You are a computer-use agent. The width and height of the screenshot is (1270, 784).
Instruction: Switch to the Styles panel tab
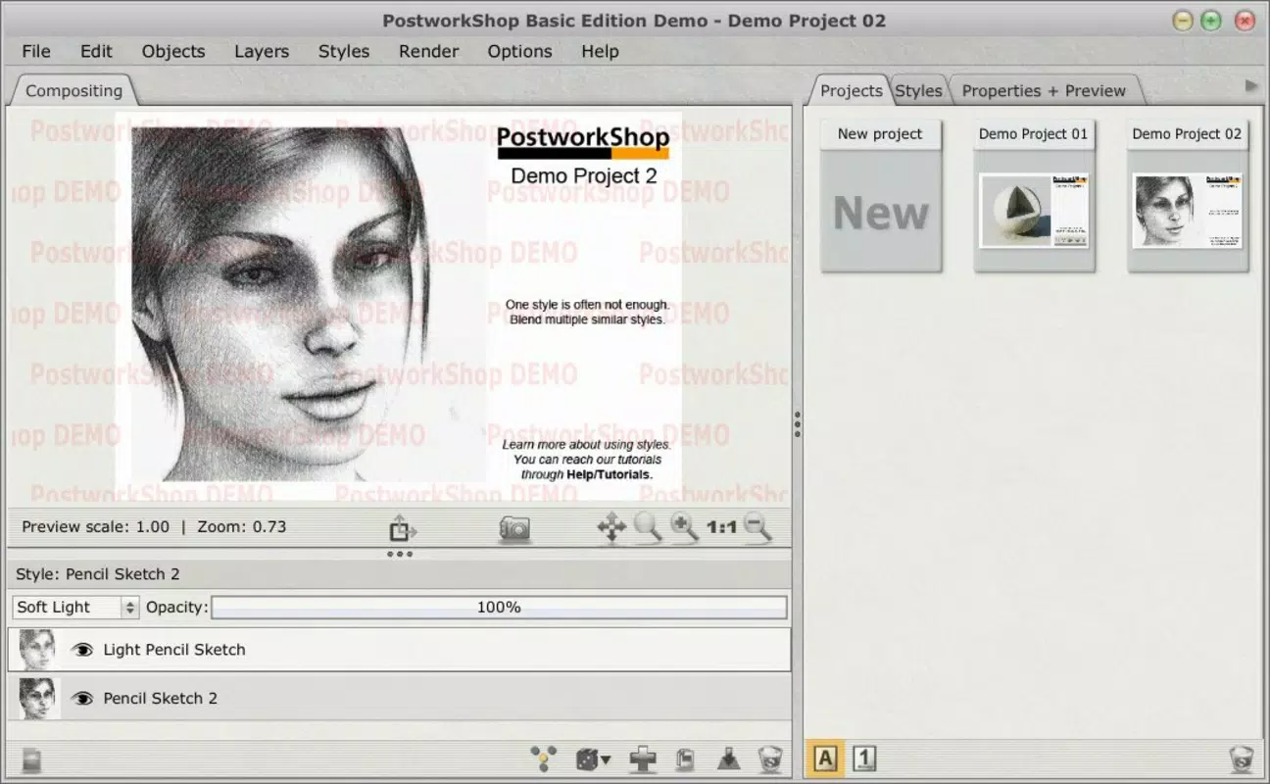(x=918, y=90)
